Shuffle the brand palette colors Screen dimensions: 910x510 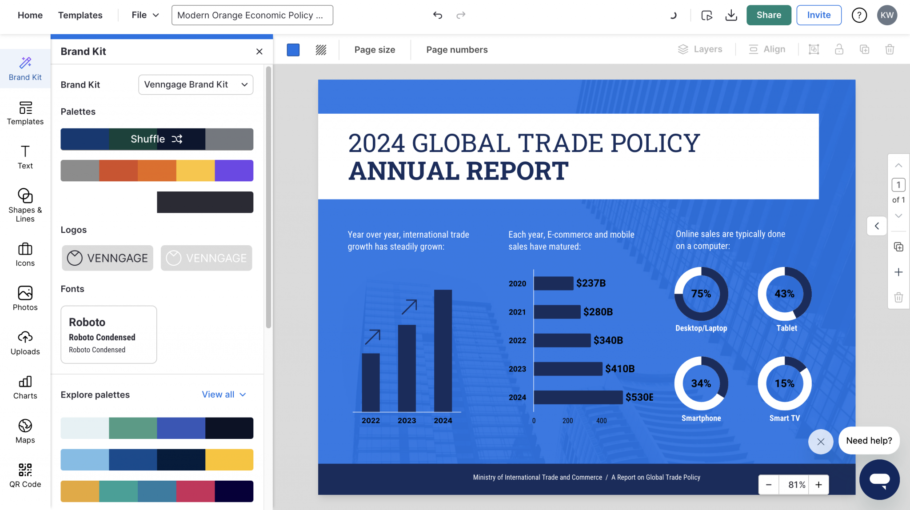[x=157, y=139]
